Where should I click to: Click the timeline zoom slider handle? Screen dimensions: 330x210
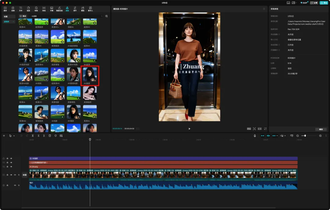tap(305, 136)
